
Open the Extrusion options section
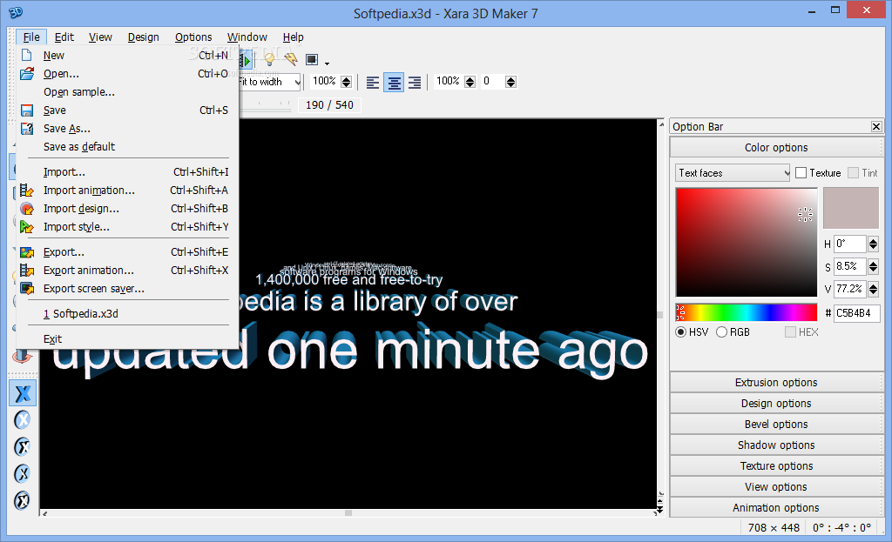point(776,382)
